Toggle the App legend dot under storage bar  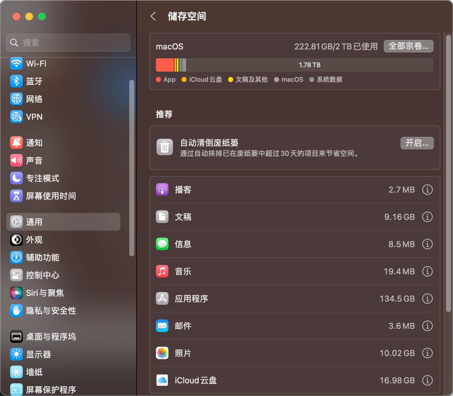pyautogui.click(x=158, y=80)
